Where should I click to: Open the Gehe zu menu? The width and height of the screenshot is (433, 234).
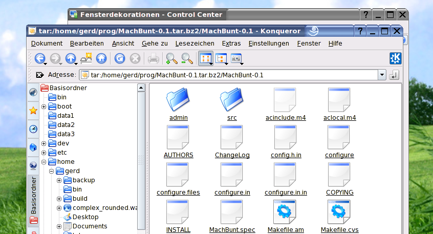pos(155,44)
